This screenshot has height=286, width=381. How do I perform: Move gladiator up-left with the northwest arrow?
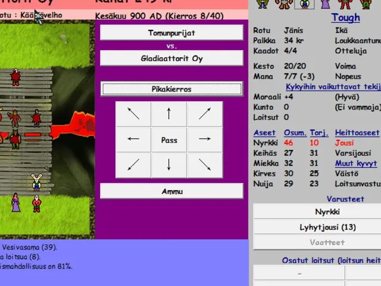[133, 114]
